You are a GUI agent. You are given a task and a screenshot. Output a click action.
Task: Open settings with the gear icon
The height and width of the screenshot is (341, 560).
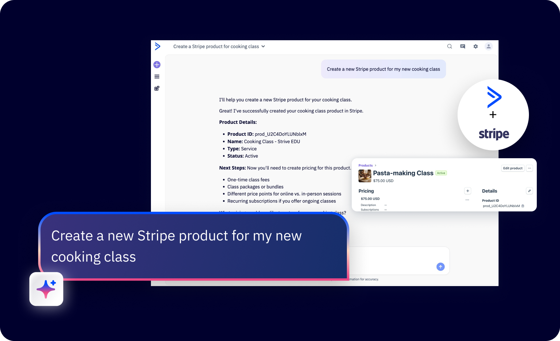pyautogui.click(x=475, y=46)
